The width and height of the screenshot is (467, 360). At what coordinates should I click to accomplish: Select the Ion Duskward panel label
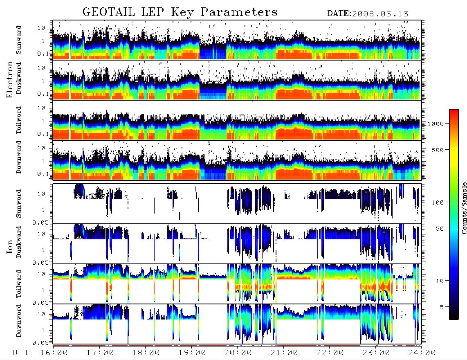point(19,242)
